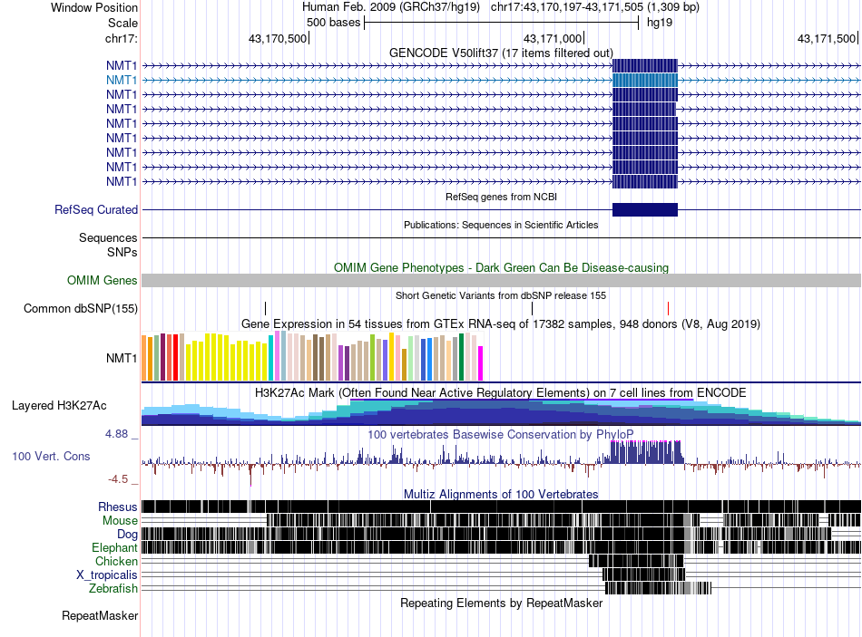Click the 43,171,000 coordinate on the ruler
Viewport: 862px width, 637px height.
553,38
